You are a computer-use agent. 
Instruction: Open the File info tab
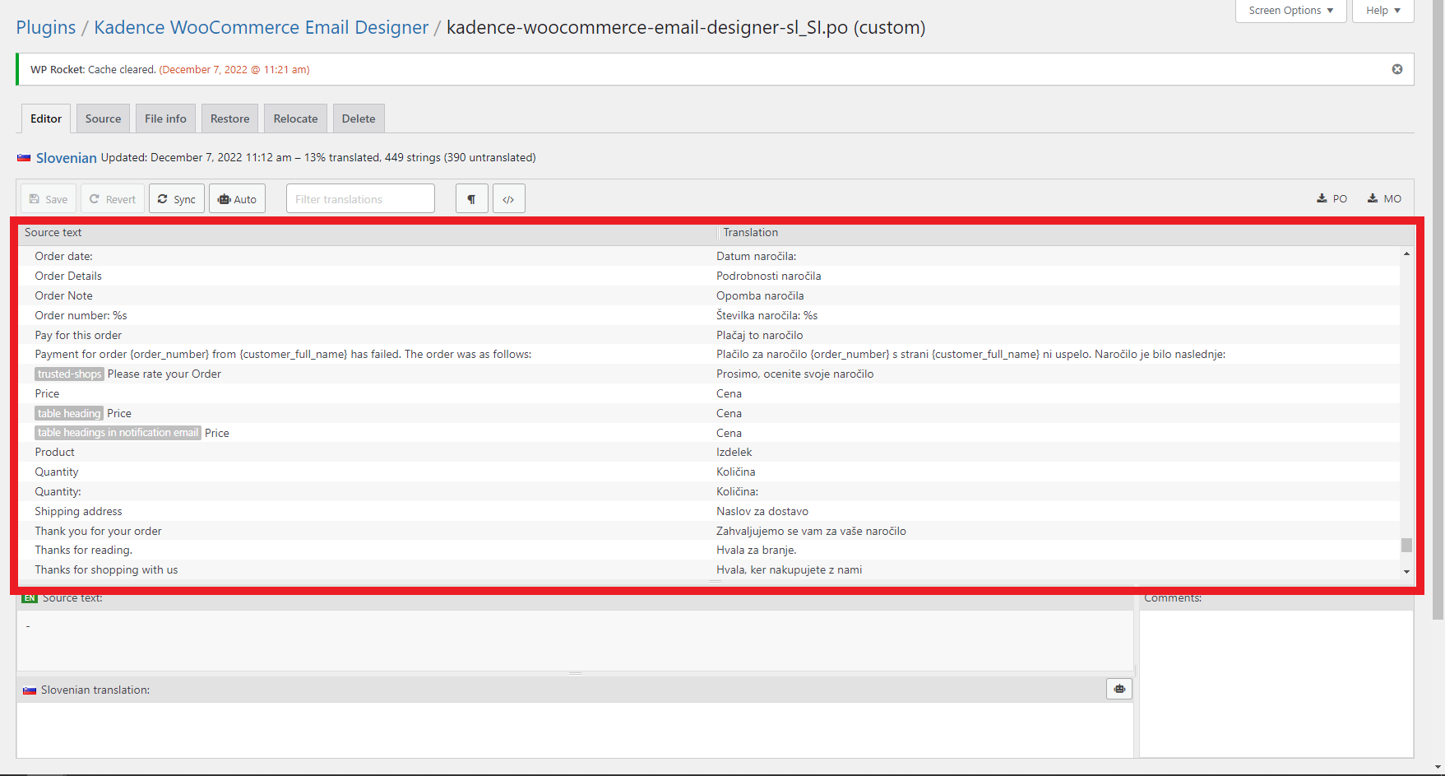(165, 118)
